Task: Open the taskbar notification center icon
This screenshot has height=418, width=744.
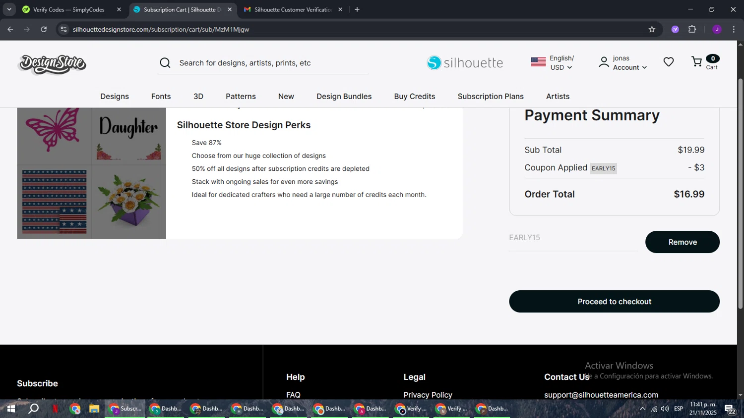Action: (x=730, y=409)
